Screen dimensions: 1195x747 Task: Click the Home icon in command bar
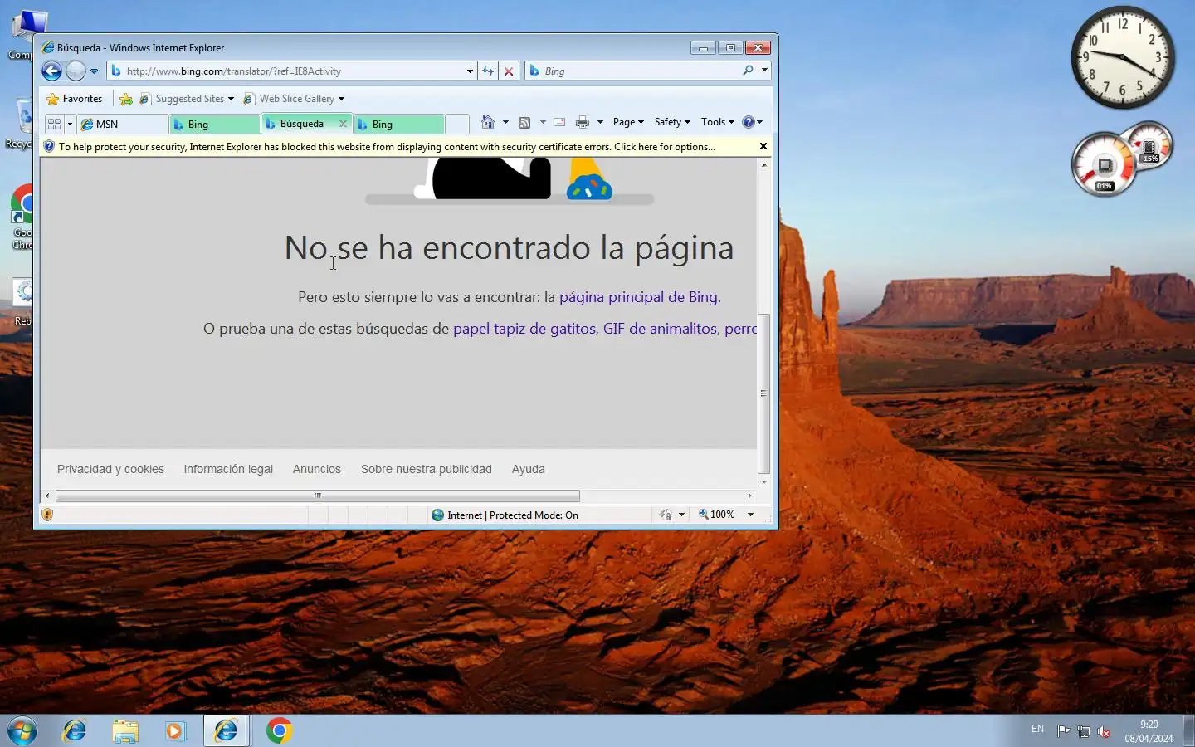(x=488, y=122)
